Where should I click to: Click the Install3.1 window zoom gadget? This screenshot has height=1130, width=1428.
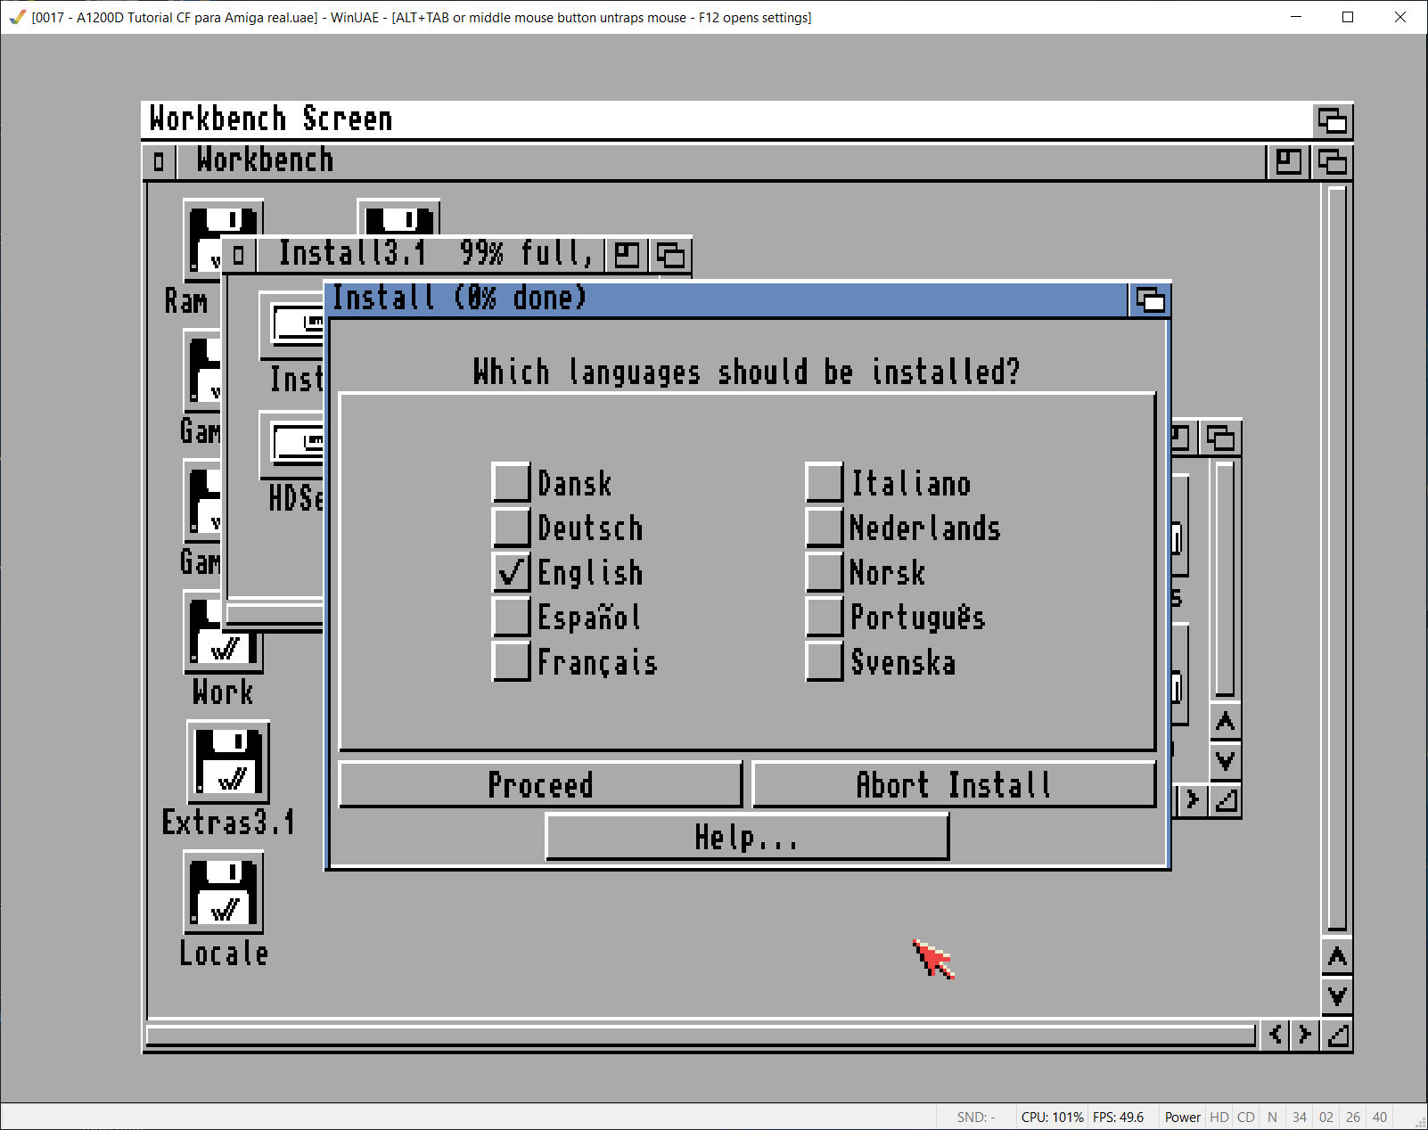627,256
